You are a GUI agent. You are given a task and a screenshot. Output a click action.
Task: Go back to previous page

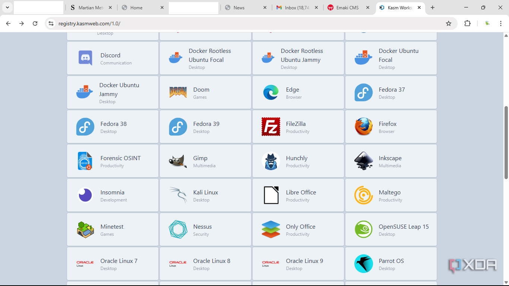8,23
